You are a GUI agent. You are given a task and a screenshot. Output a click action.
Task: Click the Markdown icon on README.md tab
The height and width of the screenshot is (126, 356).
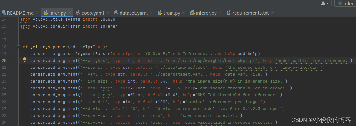tap(3, 13)
